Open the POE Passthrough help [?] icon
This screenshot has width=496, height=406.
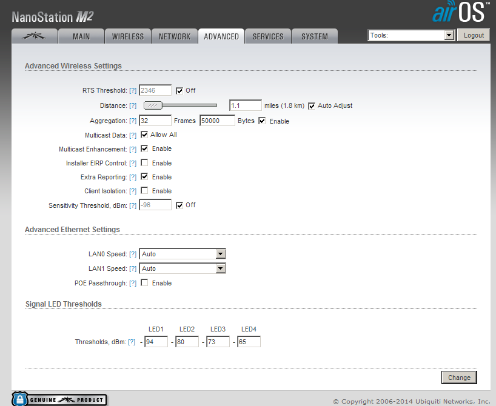[x=133, y=283]
